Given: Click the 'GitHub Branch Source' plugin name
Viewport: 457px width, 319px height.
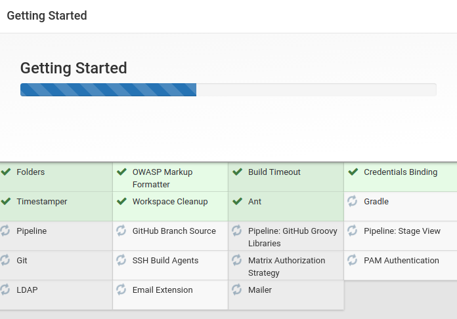Looking at the screenshot, I should (x=174, y=231).
